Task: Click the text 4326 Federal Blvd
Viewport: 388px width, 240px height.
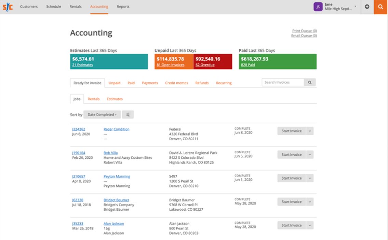Action: [x=183, y=134]
